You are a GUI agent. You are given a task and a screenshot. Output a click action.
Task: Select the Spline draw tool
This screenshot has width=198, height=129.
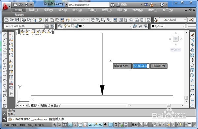tap(5, 75)
